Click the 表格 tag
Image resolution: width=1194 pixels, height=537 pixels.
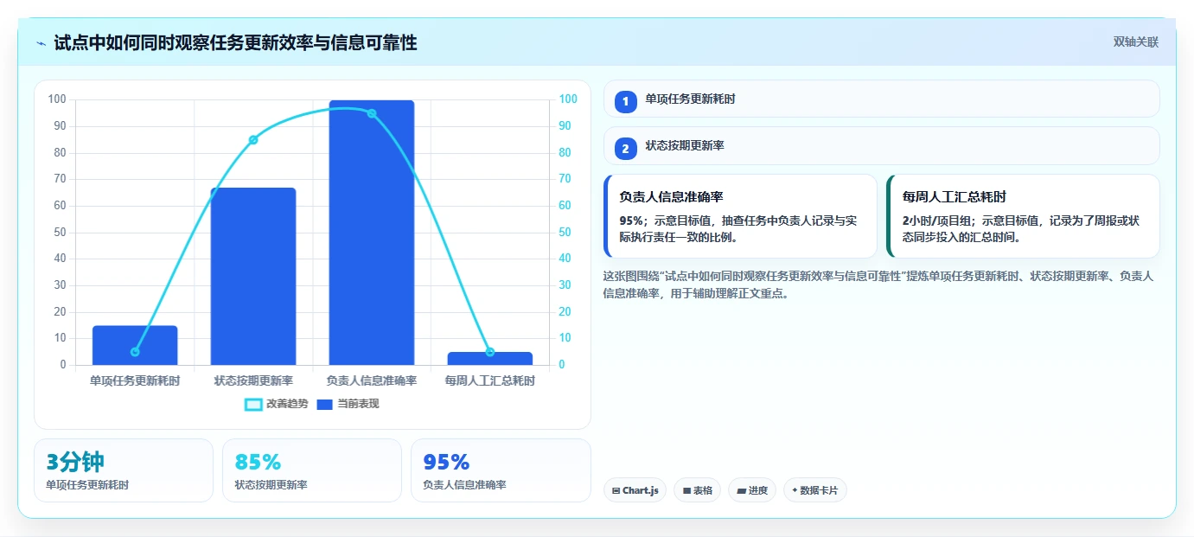click(x=697, y=490)
